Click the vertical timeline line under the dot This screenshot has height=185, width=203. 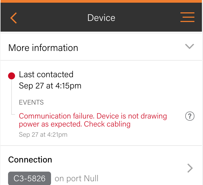point(12,97)
